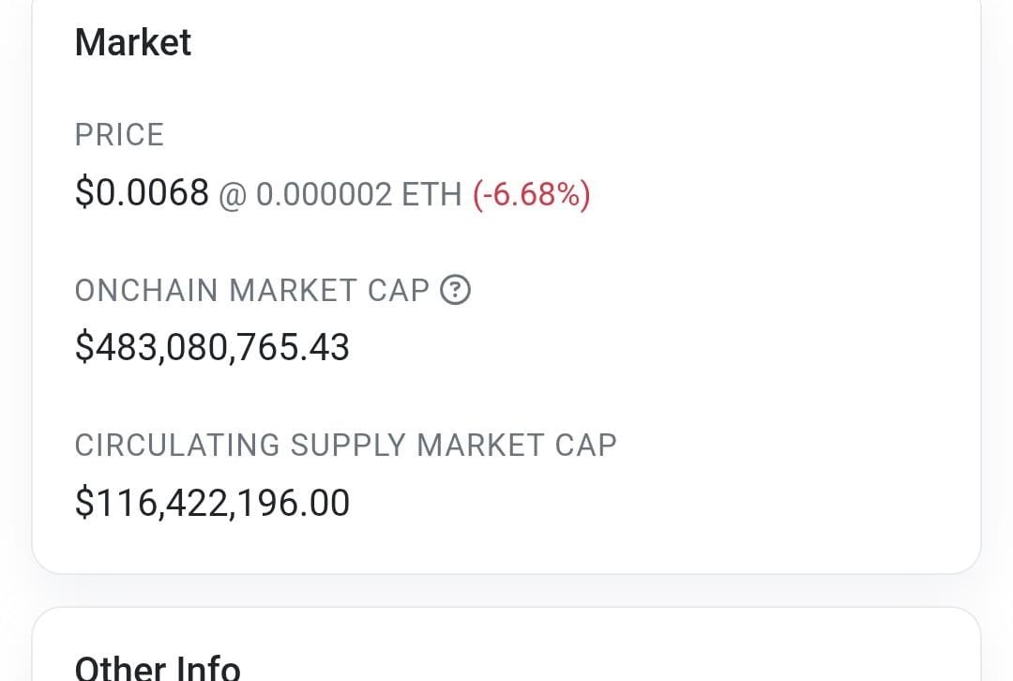Select the $116,422,196.00 circulating market cap value

tap(212, 503)
